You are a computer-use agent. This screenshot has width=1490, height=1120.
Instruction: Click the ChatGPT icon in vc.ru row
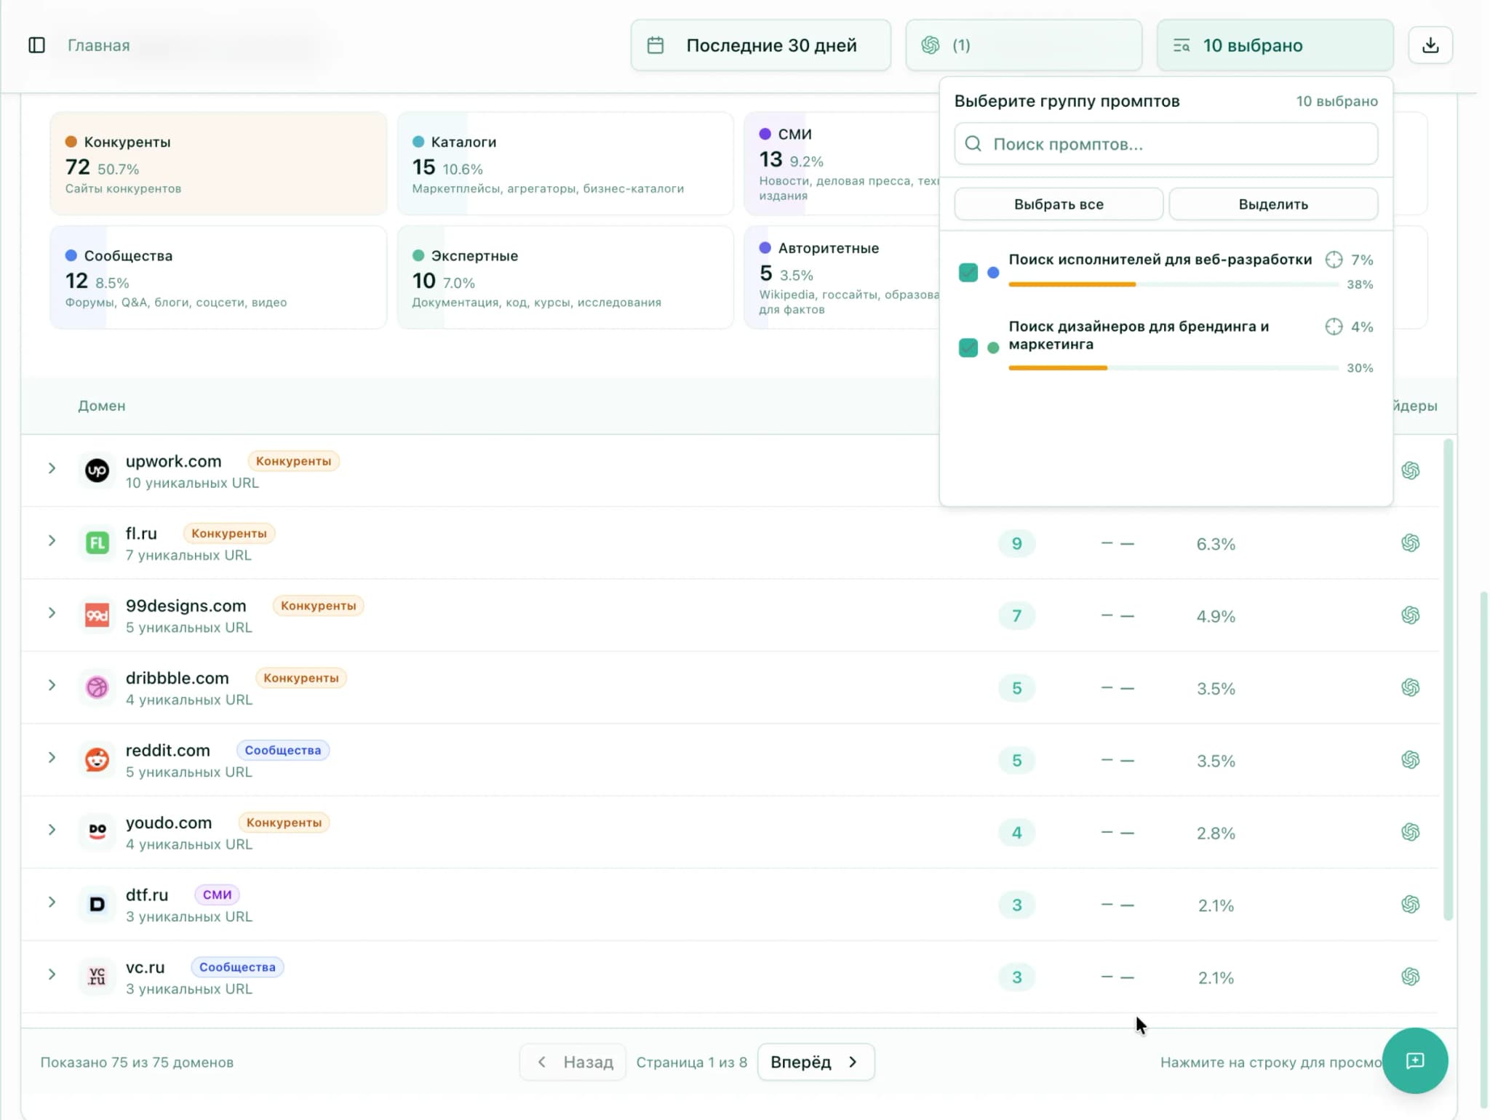click(x=1411, y=977)
